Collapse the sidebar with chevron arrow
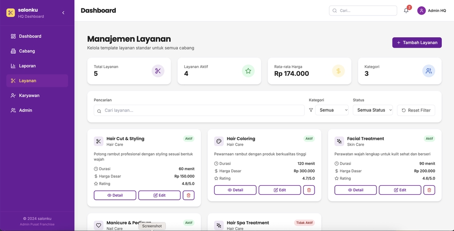The height and width of the screenshot is (231, 454). [63, 13]
